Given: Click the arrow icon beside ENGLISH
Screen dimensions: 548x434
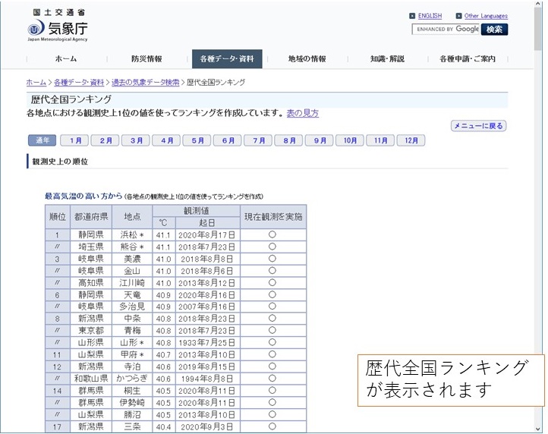Looking at the screenshot, I should (412, 16).
